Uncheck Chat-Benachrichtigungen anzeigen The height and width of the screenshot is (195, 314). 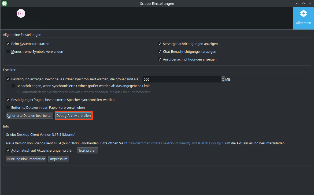pyautogui.click(x=160, y=52)
